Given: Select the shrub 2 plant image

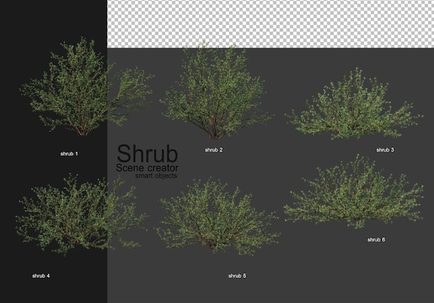Looking at the screenshot, I should click(217, 90).
